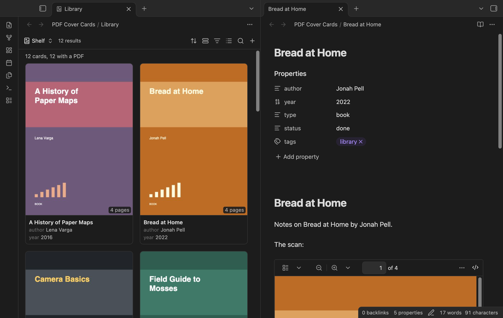Image resolution: width=503 pixels, height=318 pixels.
Task: Open PDF zoom level dropdown
Action: click(x=348, y=268)
